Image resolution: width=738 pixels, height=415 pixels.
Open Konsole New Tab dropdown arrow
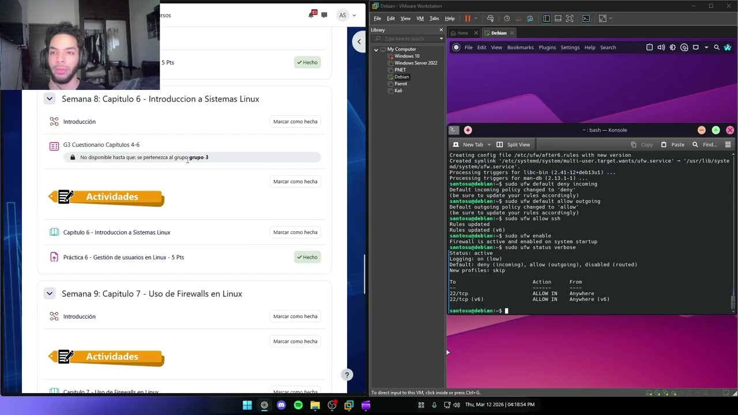[x=489, y=145]
